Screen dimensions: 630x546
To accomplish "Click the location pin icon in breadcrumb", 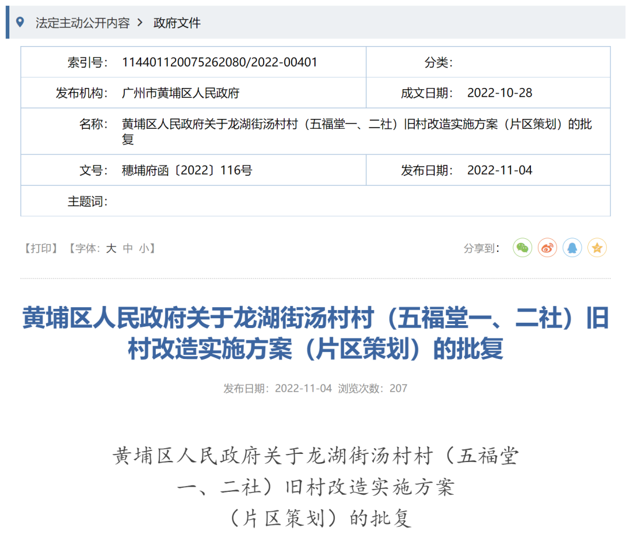I will [x=20, y=23].
